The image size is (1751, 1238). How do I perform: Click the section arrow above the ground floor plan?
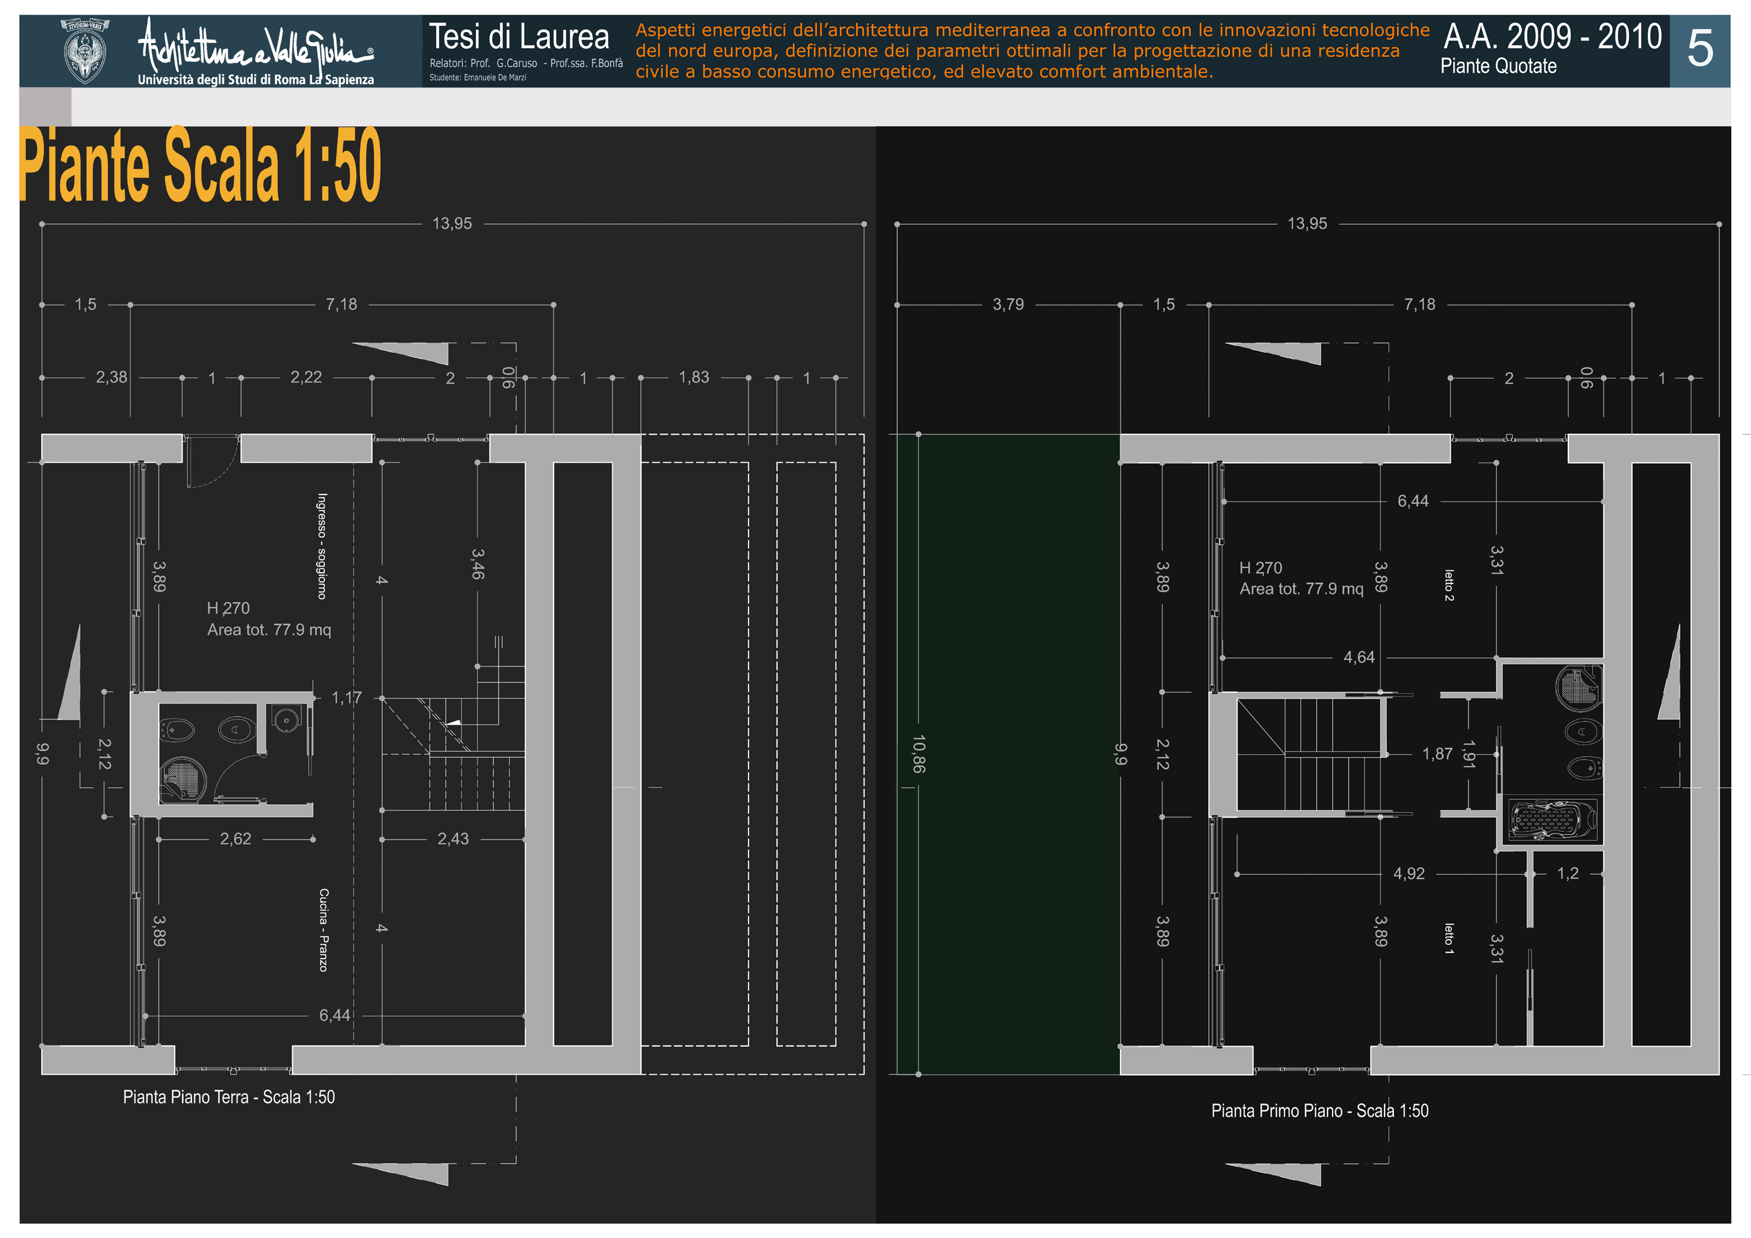click(400, 353)
